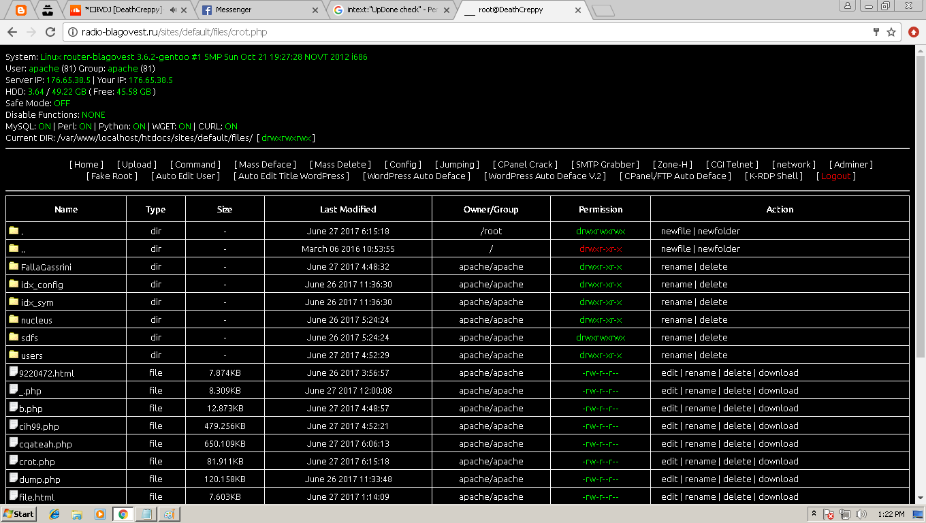Click the folder icon next to users
This screenshot has width=926, height=523.
(x=14, y=355)
